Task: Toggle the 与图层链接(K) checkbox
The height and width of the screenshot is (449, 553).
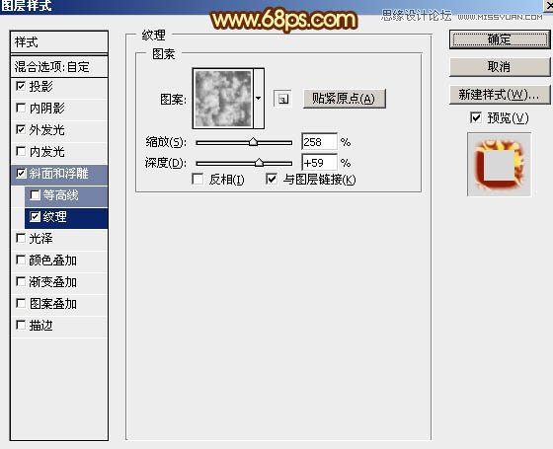Action: [272, 179]
